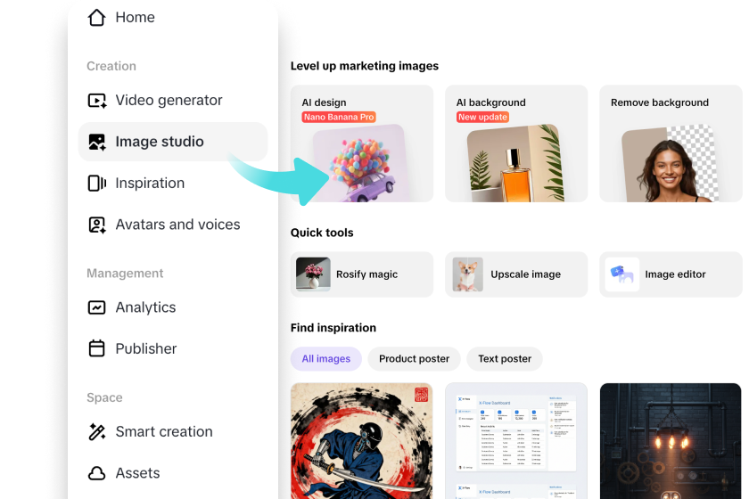Open the Assets cloud icon
The height and width of the screenshot is (499, 749).
click(x=97, y=473)
